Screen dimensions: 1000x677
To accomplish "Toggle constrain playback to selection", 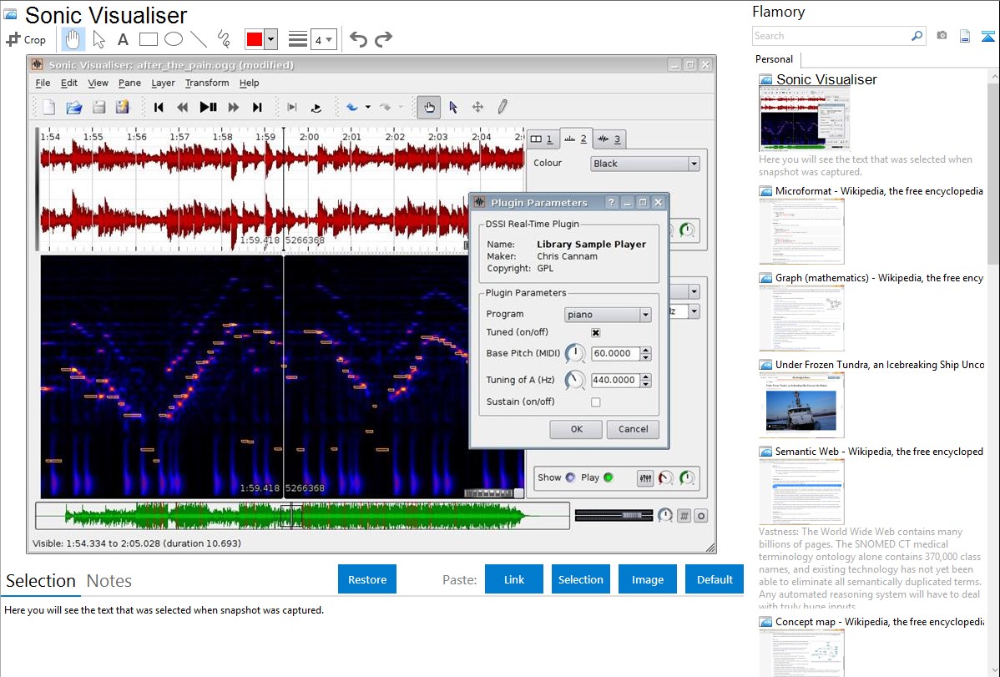I will coord(292,107).
